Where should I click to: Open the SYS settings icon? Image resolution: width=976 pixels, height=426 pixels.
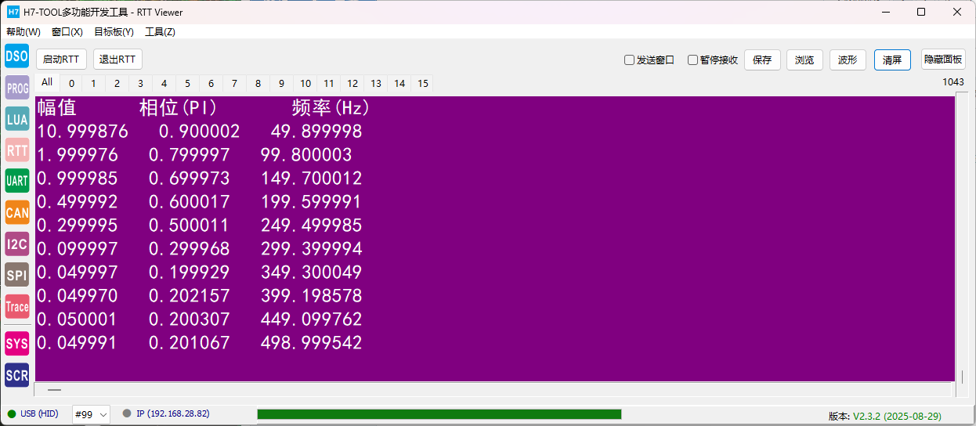[16, 343]
